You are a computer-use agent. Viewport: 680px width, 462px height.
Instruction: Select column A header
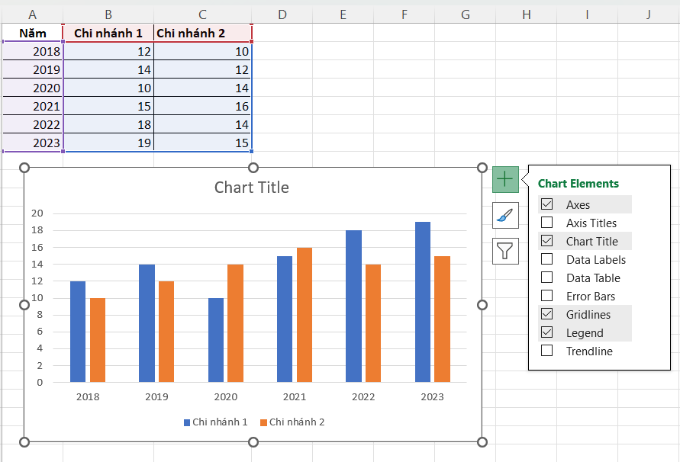point(33,14)
